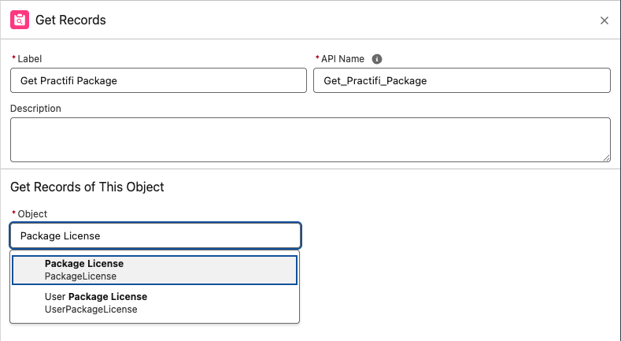Click the Object search combobox

155,235
